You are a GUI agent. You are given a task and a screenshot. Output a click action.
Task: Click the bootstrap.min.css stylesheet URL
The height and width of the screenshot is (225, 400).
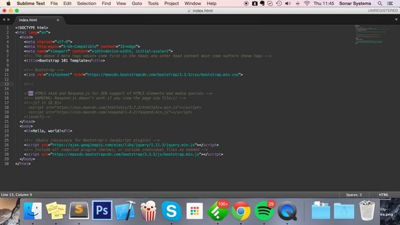click(163, 75)
